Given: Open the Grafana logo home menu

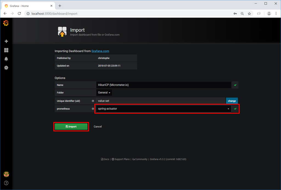Looking at the screenshot, I should 6,23.
